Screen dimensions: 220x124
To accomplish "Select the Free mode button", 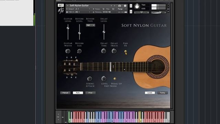I will tap(90, 93).
